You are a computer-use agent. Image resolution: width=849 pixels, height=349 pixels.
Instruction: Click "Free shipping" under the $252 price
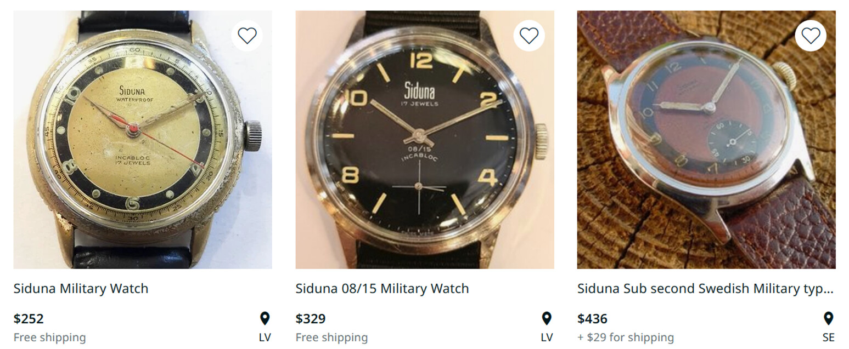(49, 337)
